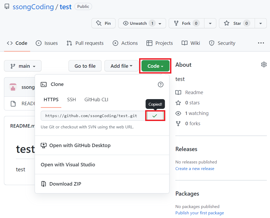
Task: Open the three-dot overflow menu for tabs
Action: tap(261, 43)
